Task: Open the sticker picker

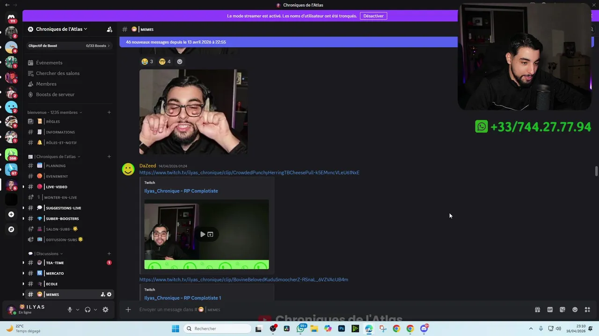Action: [562, 309]
